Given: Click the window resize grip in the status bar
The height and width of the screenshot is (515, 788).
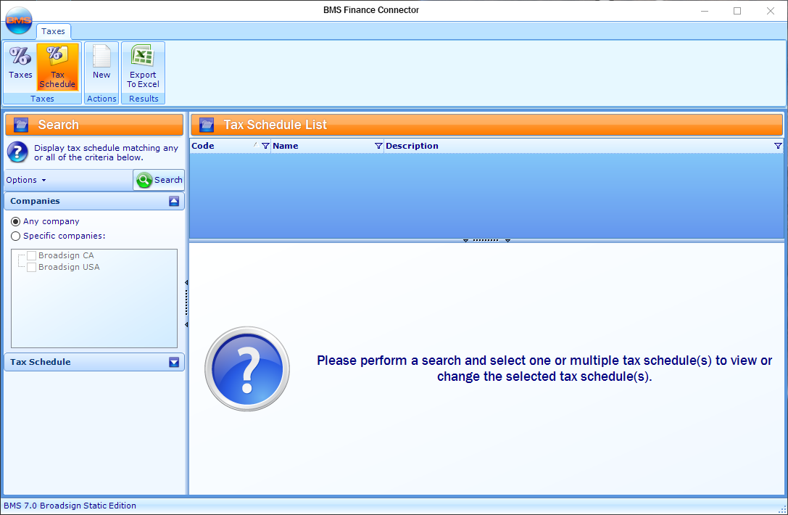Looking at the screenshot, I should coord(782,509).
